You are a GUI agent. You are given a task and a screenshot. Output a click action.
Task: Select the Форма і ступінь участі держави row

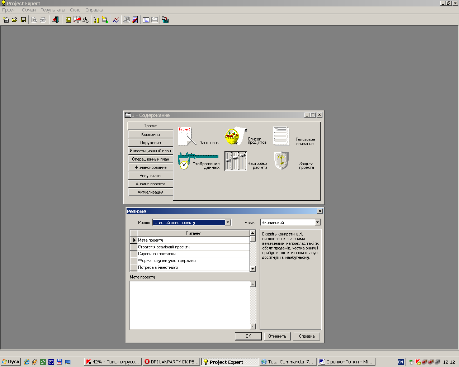point(193,261)
